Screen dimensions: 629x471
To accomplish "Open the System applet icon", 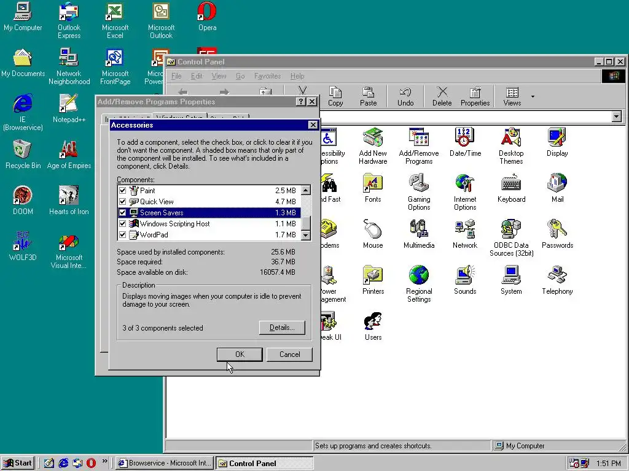I will tap(511, 280).
